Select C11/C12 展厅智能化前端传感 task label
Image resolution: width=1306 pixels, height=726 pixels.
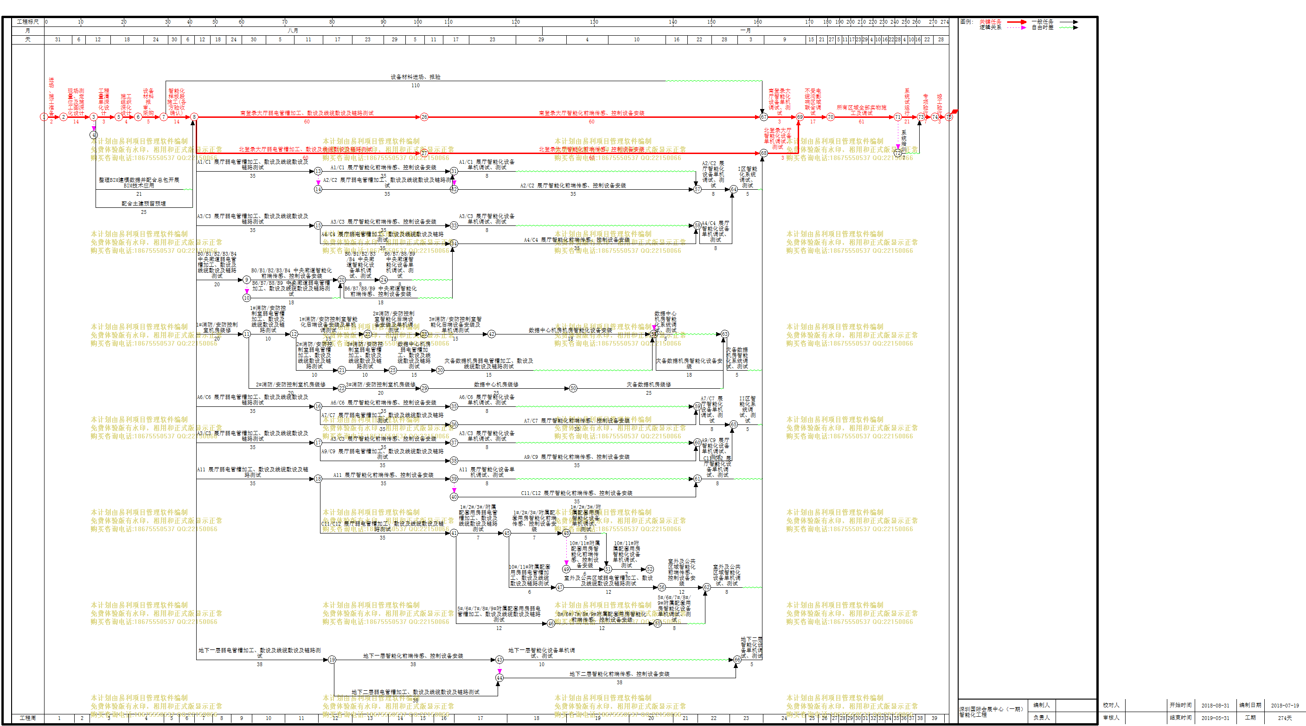pyautogui.click(x=576, y=493)
